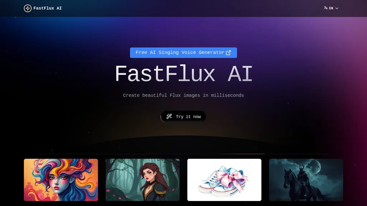367x206 pixels.
Task: Select the EN language label
Action: click(x=331, y=8)
